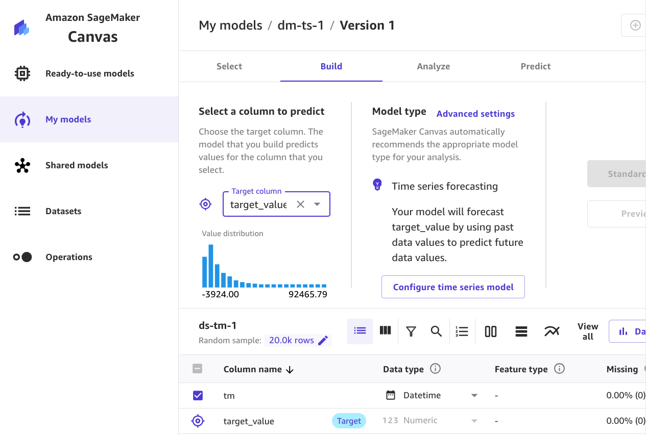Click the Missing column header
The width and height of the screenshot is (646, 435).
(622, 369)
